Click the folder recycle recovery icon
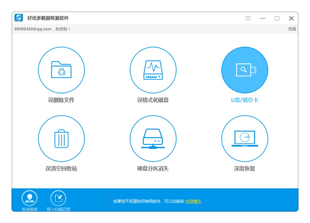The image size is (310, 223). pyautogui.click(x=61, y=70)
